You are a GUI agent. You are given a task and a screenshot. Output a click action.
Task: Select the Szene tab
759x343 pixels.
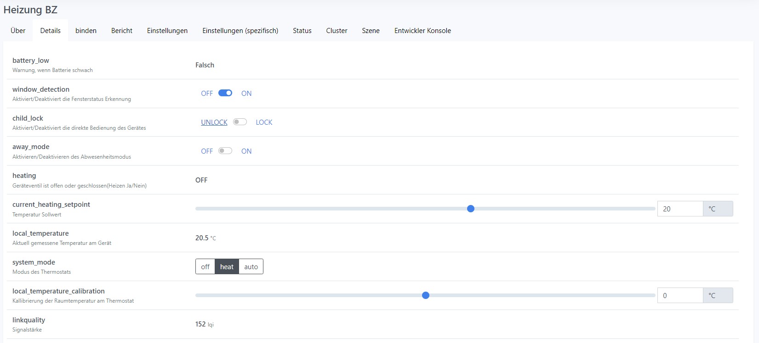[371, 31]
